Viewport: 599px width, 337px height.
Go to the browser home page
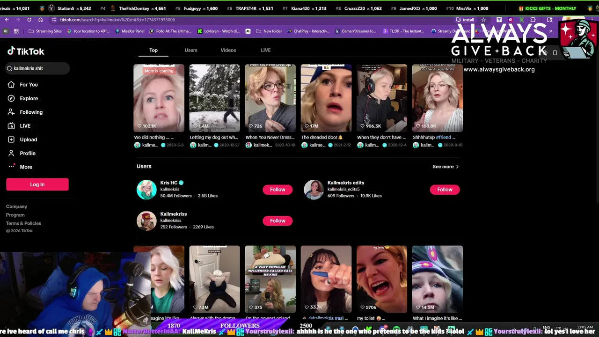point(40,20)
